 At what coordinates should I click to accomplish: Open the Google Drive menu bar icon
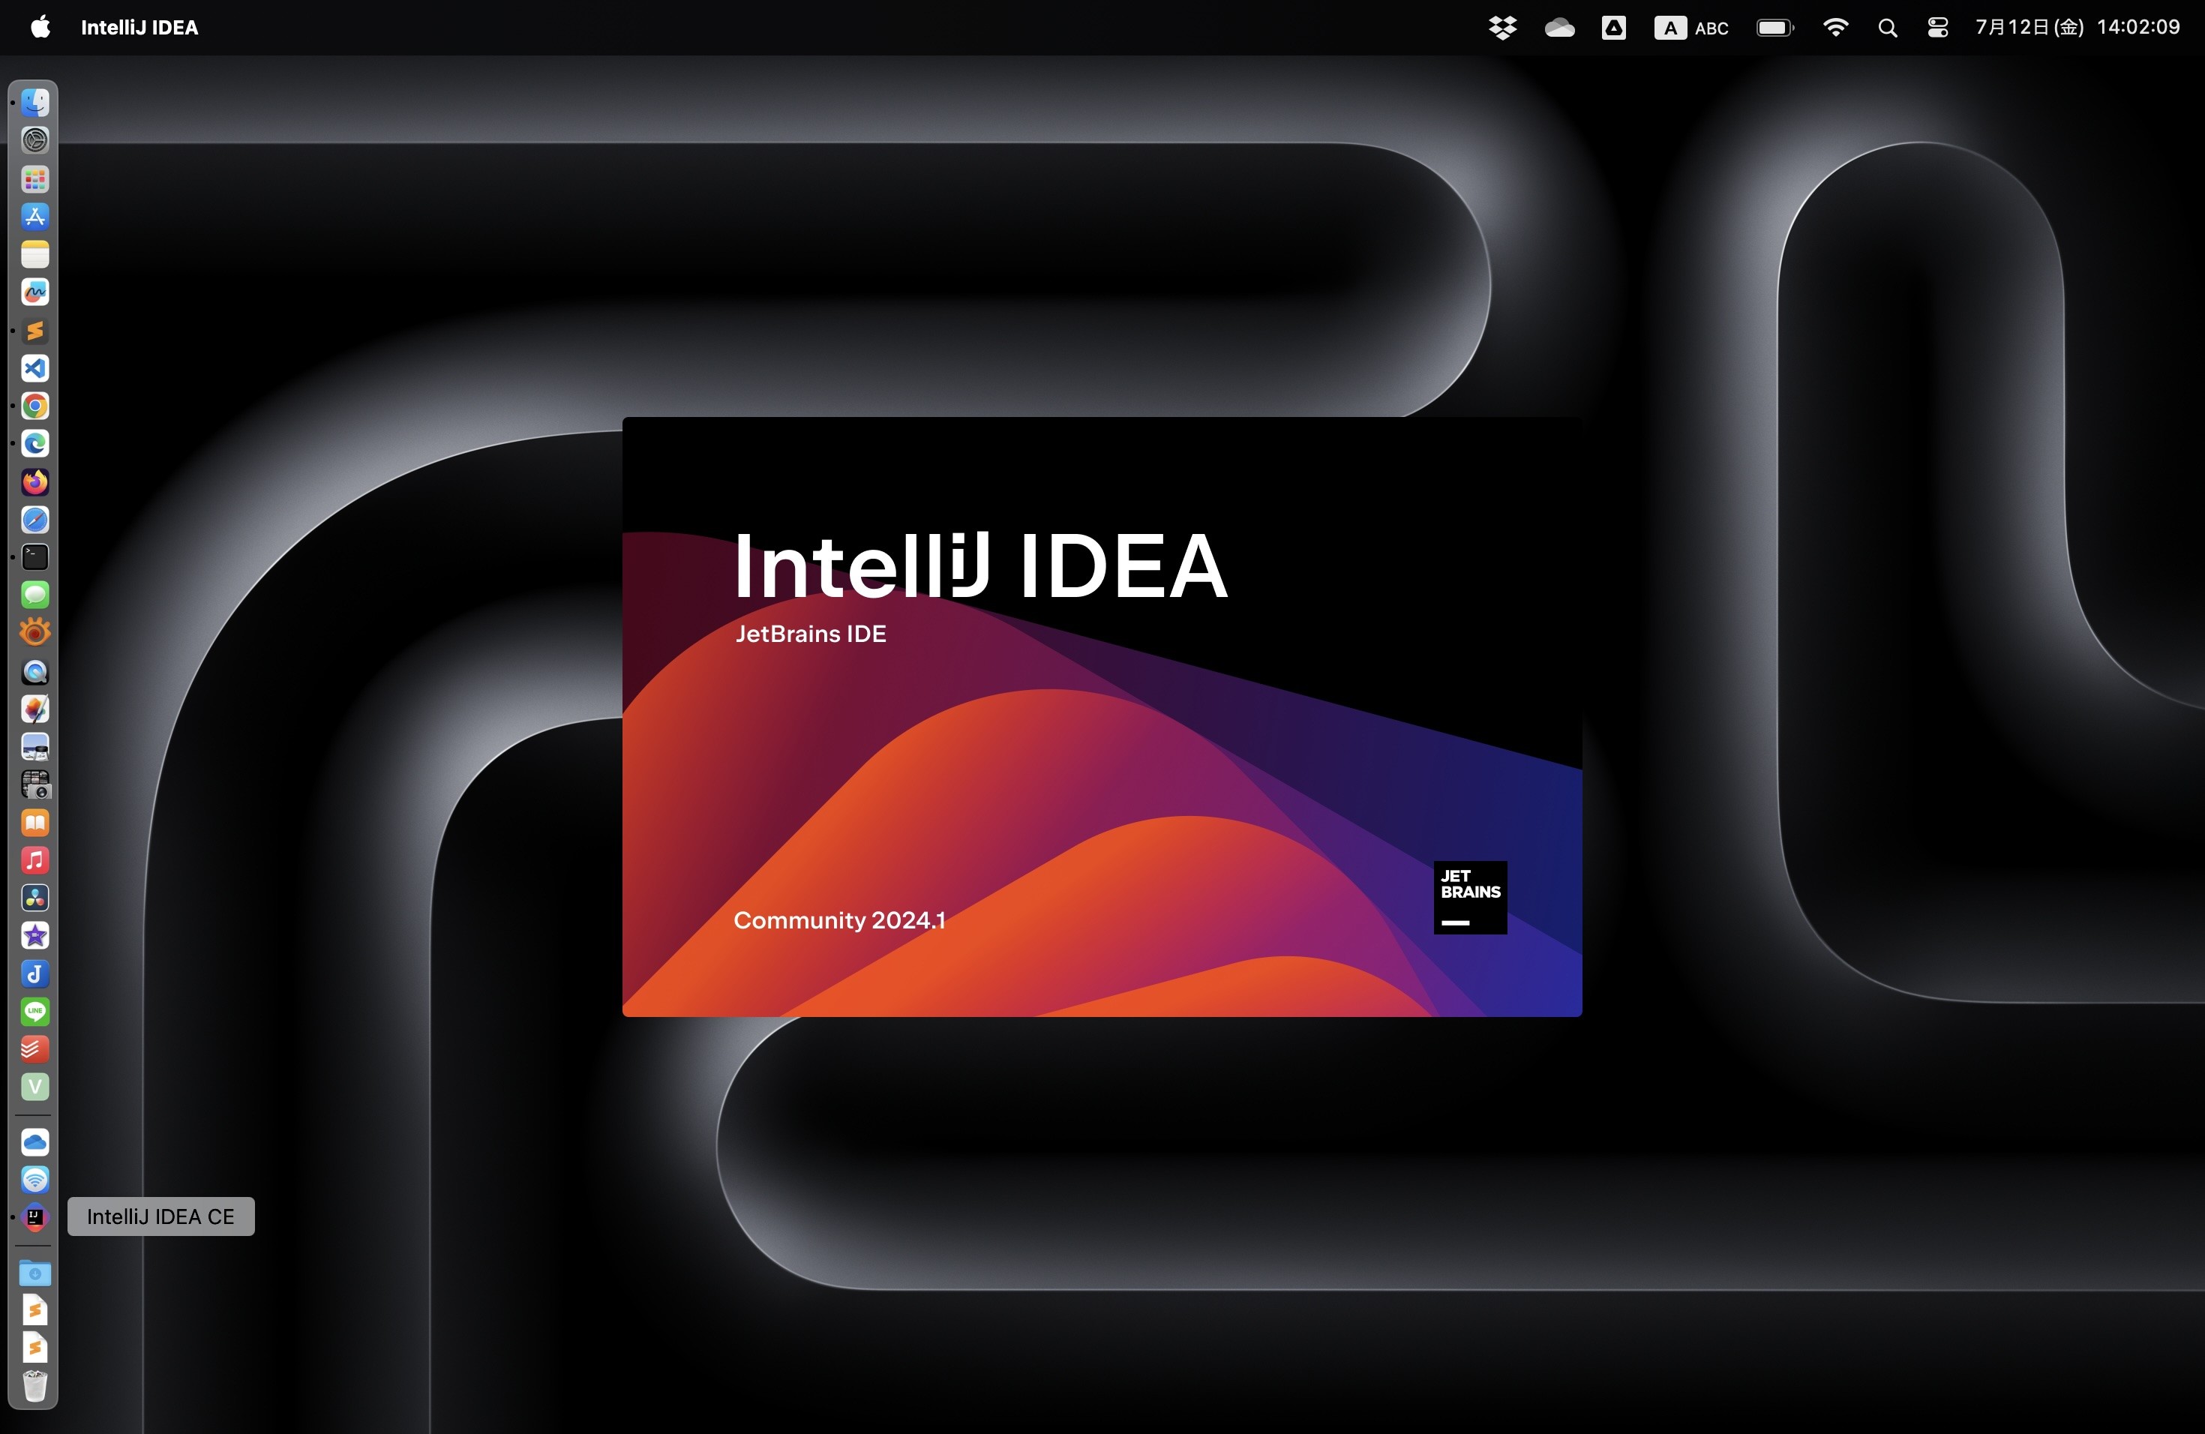pyautogui.click(x=1614, y=28)
